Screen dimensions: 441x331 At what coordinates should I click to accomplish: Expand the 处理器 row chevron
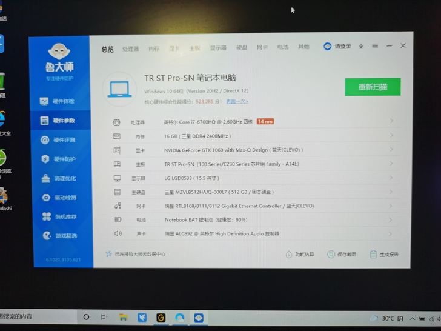(x=391, y=121)
